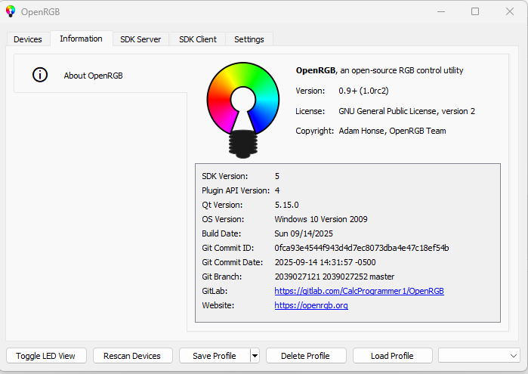Click the Git Commit Date value
This screenshot has width=528, height=374.
326,262
